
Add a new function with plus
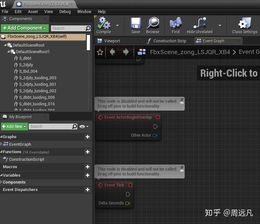[x=87, y=152]
